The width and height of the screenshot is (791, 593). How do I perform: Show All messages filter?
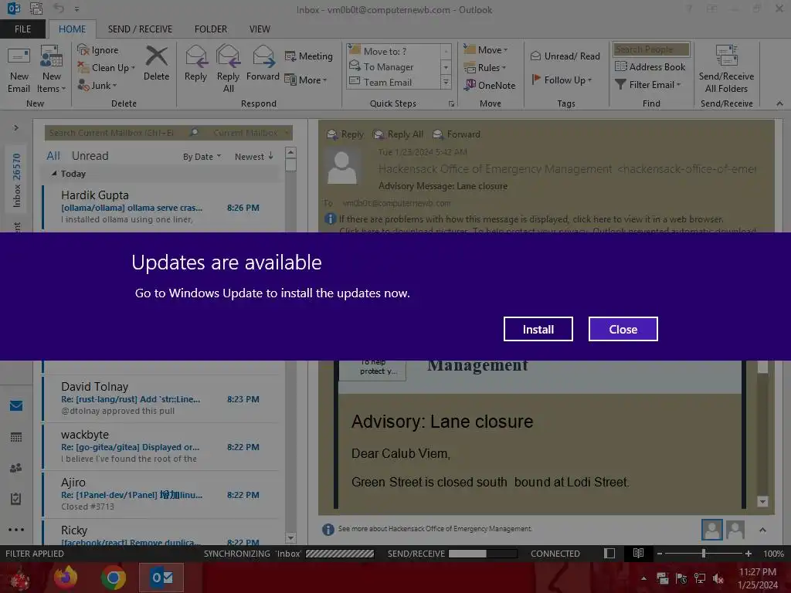click(53, 156)
